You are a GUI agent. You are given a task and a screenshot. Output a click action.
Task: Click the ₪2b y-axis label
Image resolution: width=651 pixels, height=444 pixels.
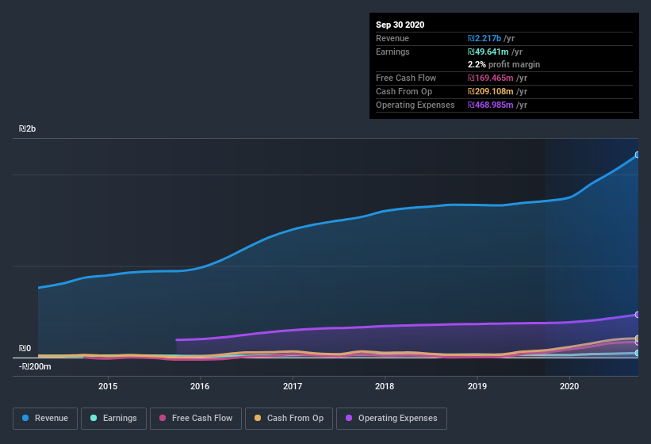(28, 128)
